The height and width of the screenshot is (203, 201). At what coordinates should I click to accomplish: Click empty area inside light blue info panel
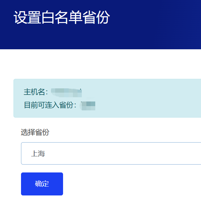click(x=148, y=99)
